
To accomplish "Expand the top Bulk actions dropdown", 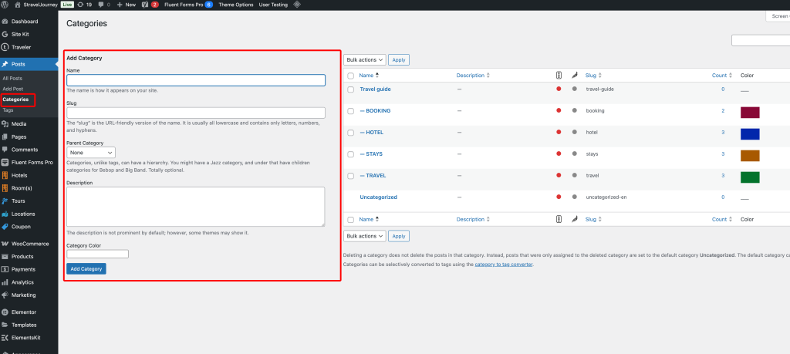I will [364, 59].
